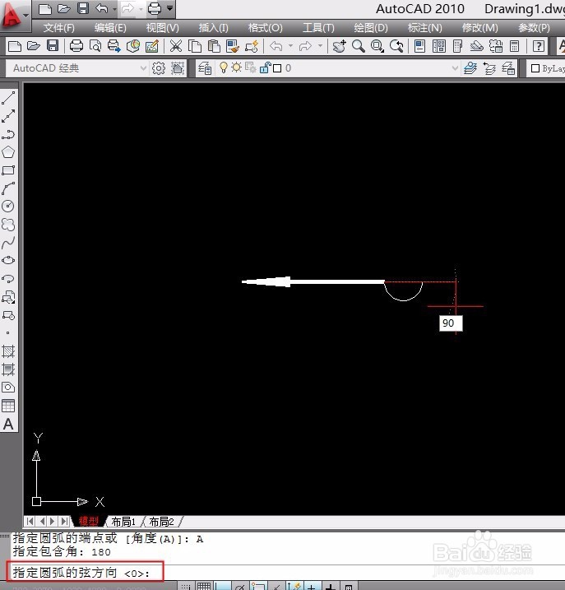Click the Make Block tool

[x=8, y=315]
